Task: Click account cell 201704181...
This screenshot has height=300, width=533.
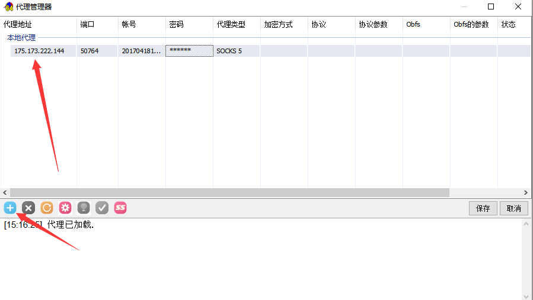Action: pos(142,51)
